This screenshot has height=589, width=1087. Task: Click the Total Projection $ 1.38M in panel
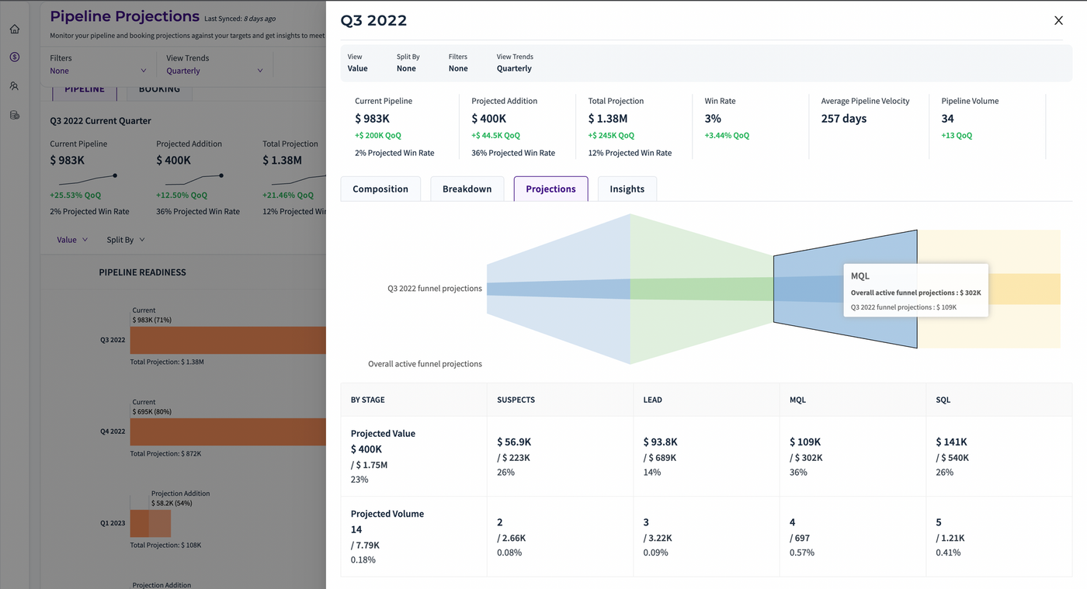click(608, 119)
